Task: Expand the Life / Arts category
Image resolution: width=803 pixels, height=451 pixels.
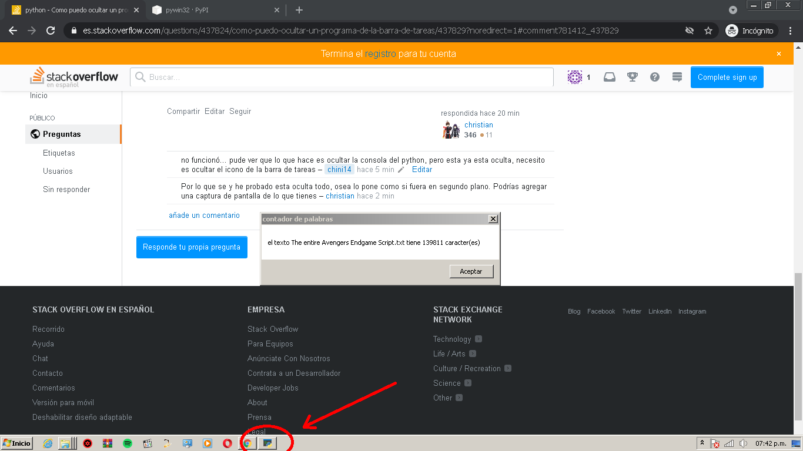Action: point(473,354)
